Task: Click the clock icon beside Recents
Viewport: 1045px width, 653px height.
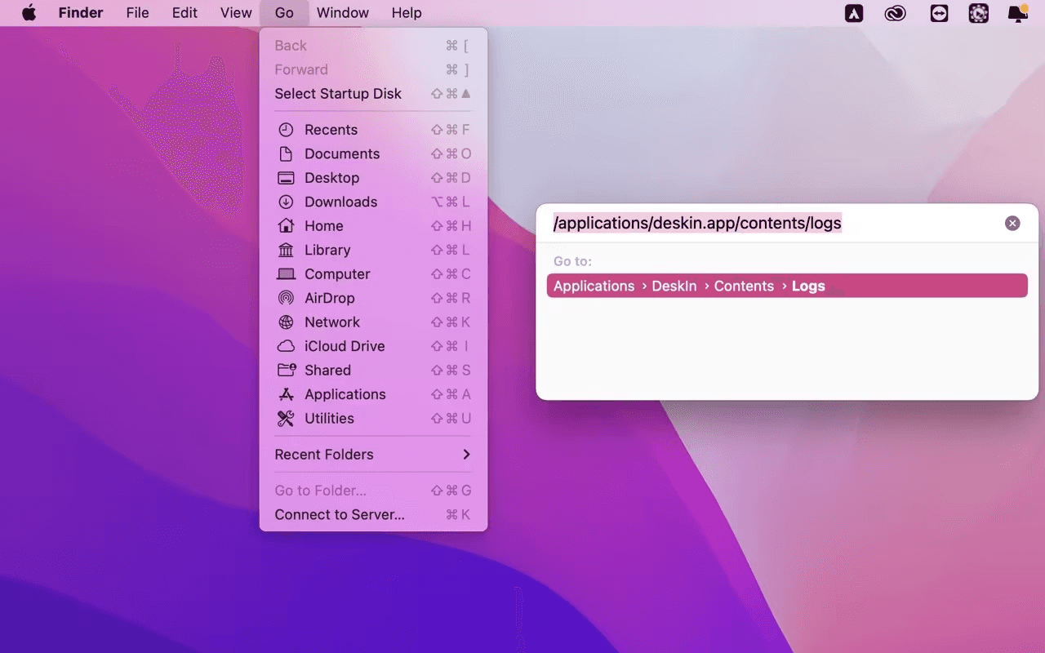Action: (286, 130)
